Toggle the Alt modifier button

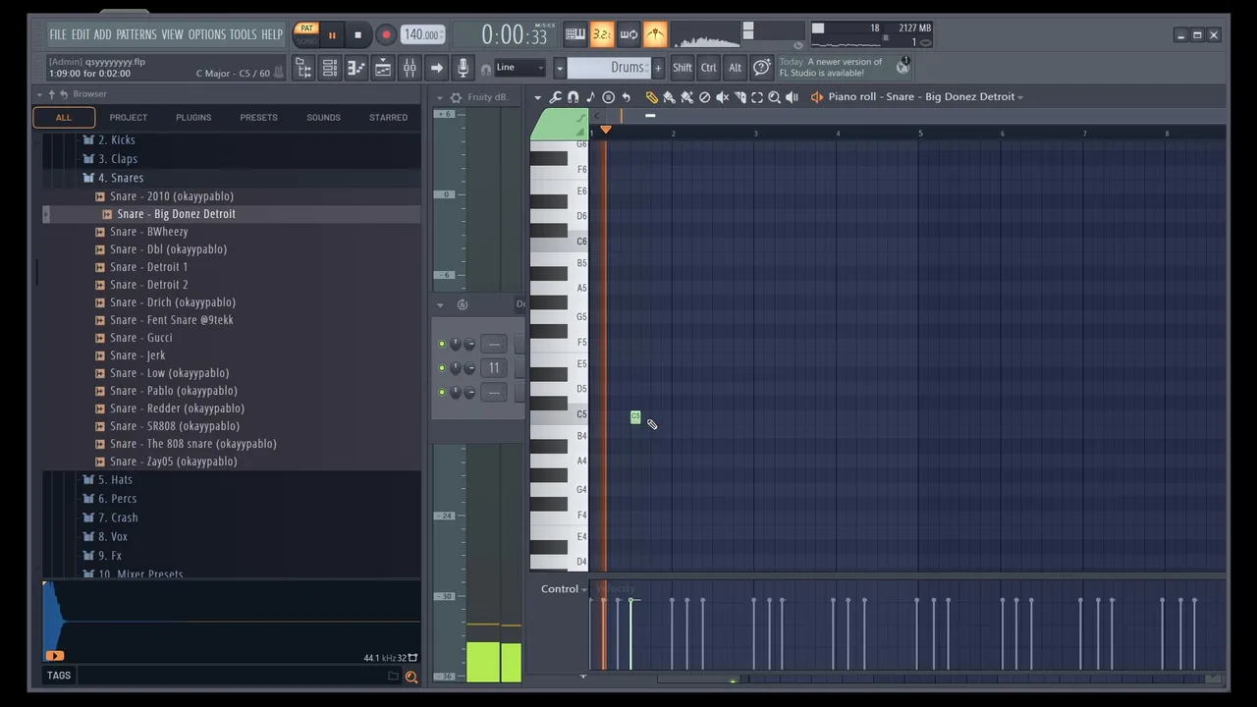[x=735, y=68]
